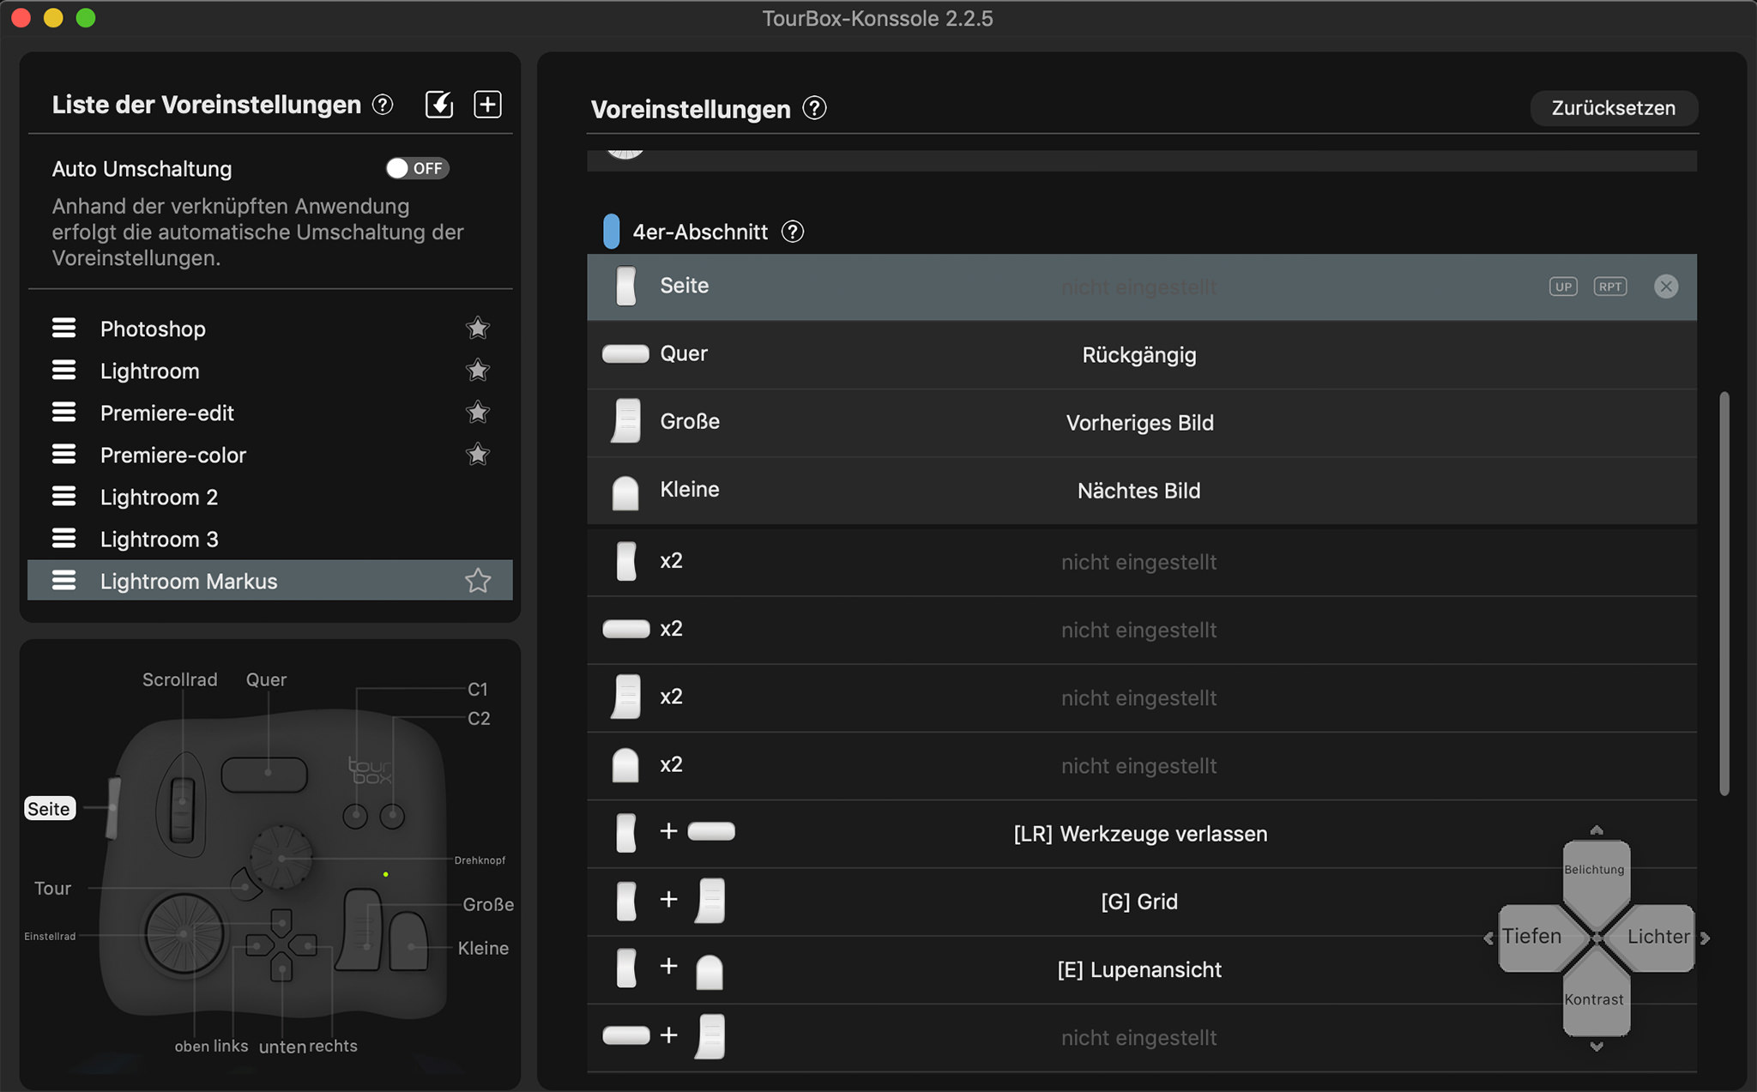The height and width of the screenshot is (1092, 1757).
Task: Toggle favorite star for Premiere-edit preset
Action: click(478, 412)
